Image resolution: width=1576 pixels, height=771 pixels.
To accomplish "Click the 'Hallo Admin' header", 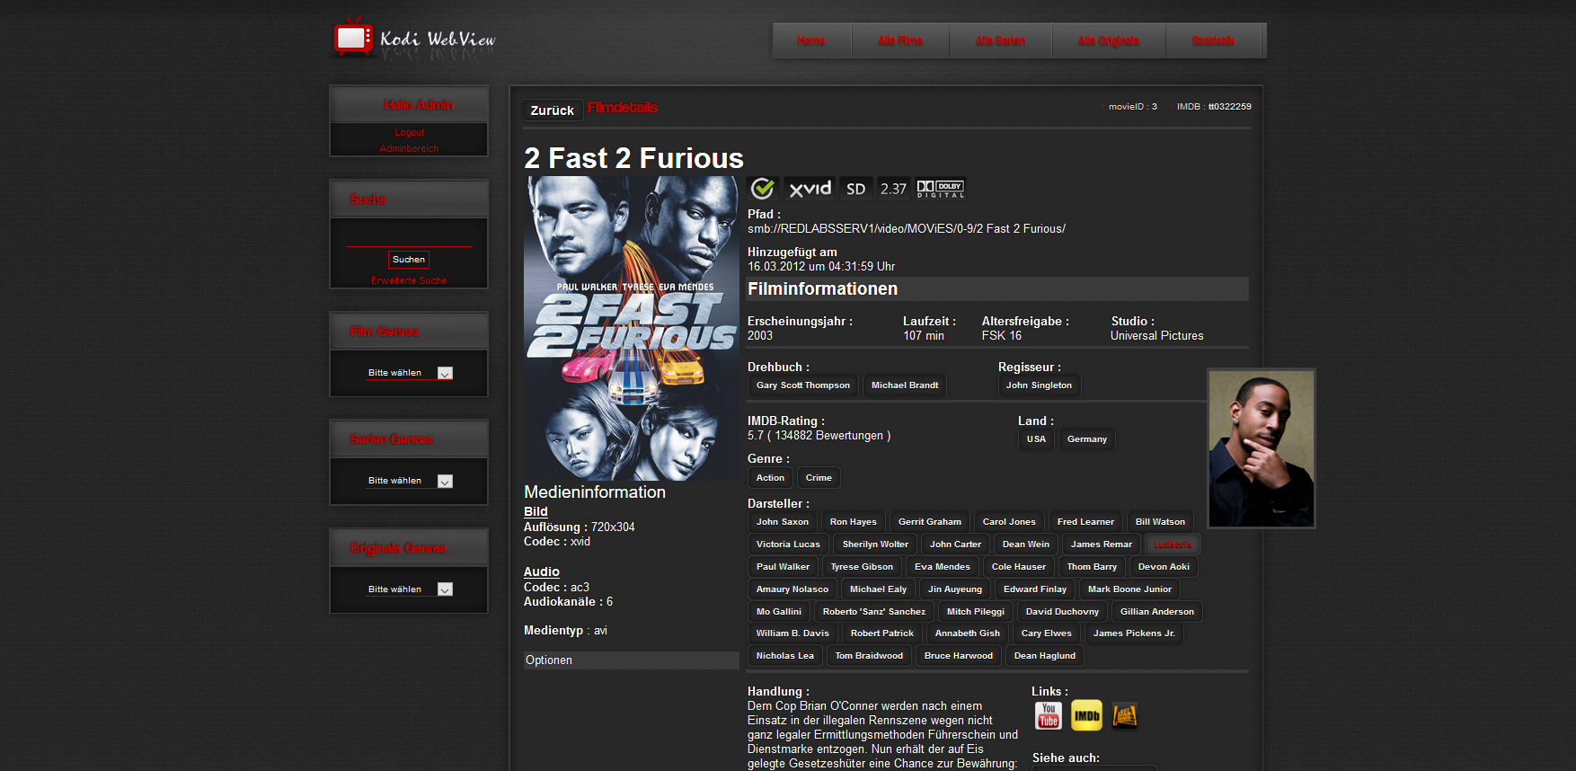I will click(x=419, y=105).
